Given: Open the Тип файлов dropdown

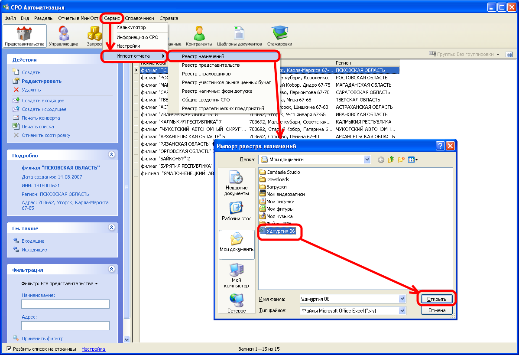Looking at the screenshot, I should coord(402,310).
